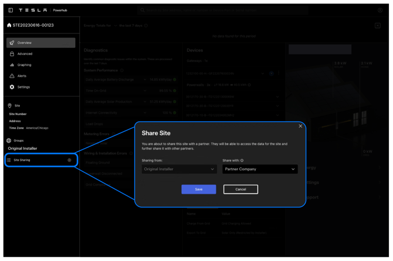The height and width of the screenshot is (261, 393).
Task: Open the Share with Partner Company dropdown
Action: [x=260, y=169]
